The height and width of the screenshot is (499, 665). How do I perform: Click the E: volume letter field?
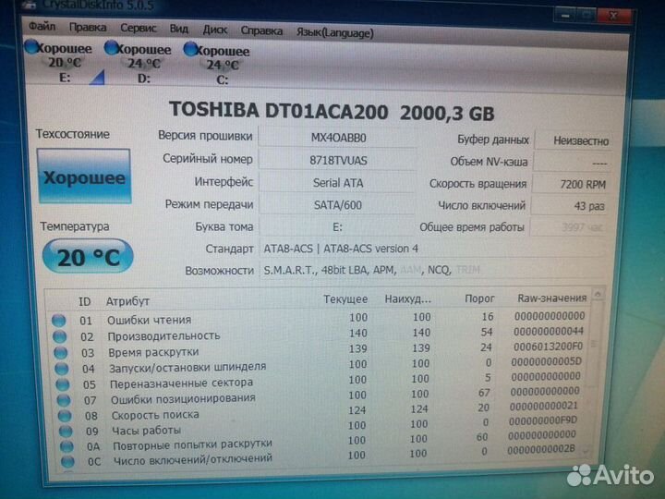coord(337,227)
